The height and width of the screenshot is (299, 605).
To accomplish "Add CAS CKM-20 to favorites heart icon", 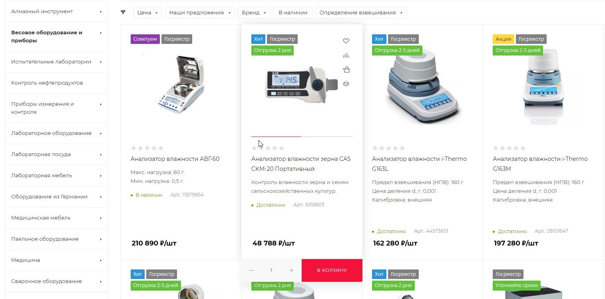I will pos(346,41).
